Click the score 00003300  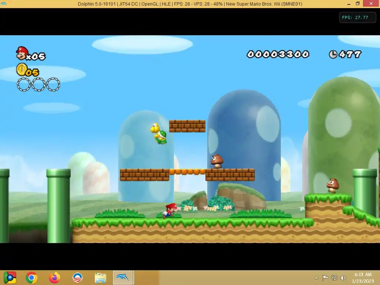click(x=278, y=54)
